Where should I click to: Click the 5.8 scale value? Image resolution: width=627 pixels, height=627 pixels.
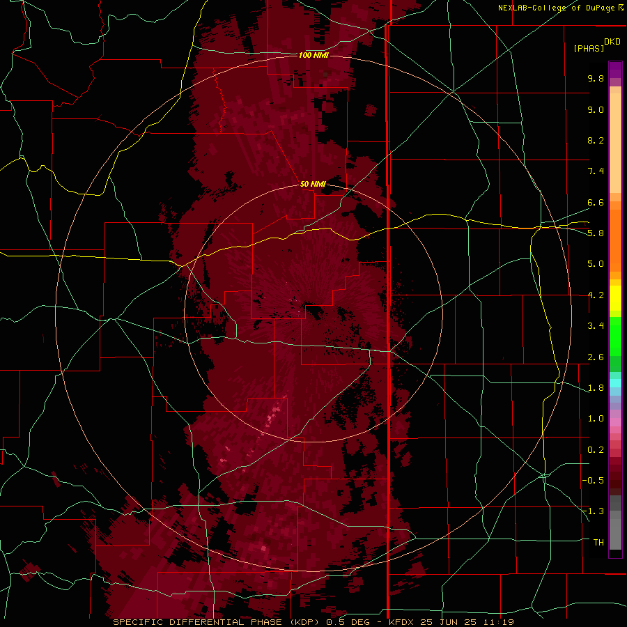(x=596, y=233)
